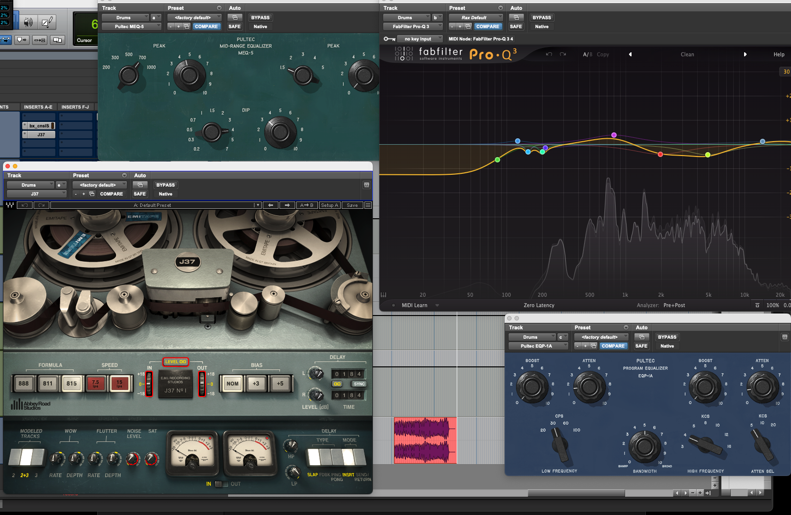Load next preset with J37 right arrow

(x=287, y=205)
